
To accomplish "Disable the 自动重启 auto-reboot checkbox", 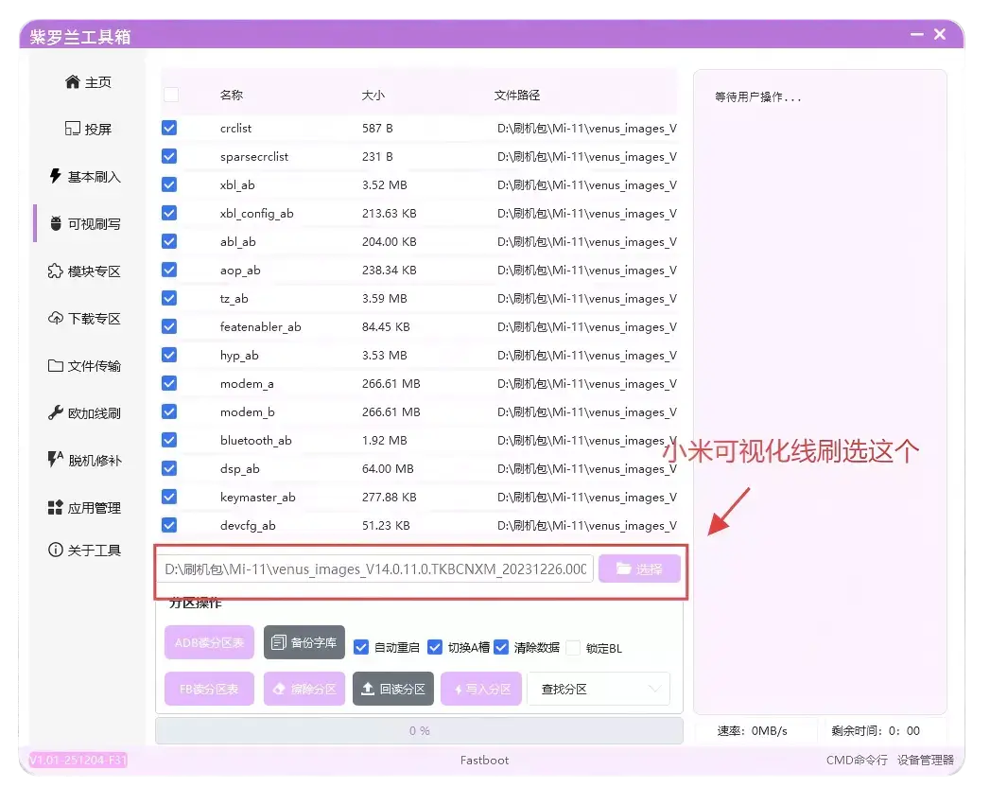I will pyautogui.click(x=362, y=648).
